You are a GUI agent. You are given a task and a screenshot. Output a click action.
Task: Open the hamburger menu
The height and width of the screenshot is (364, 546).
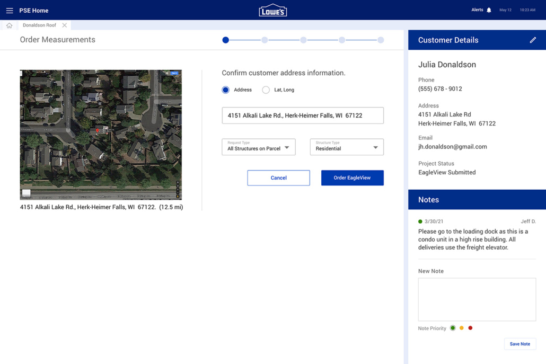click(x=10, y=11)
